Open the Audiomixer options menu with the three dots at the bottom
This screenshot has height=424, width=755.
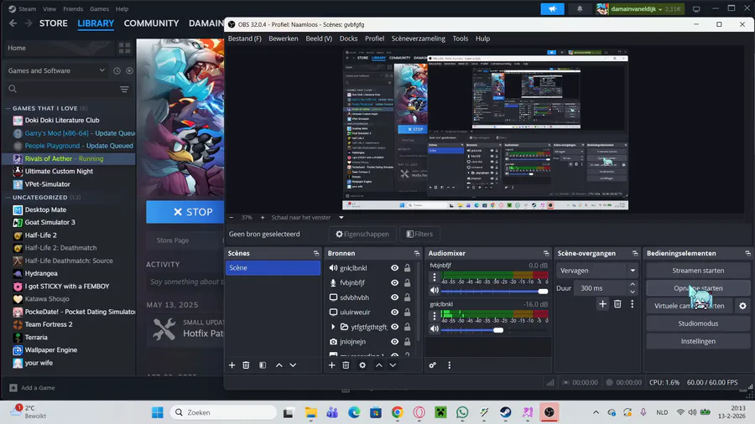[x=450, y=365]
